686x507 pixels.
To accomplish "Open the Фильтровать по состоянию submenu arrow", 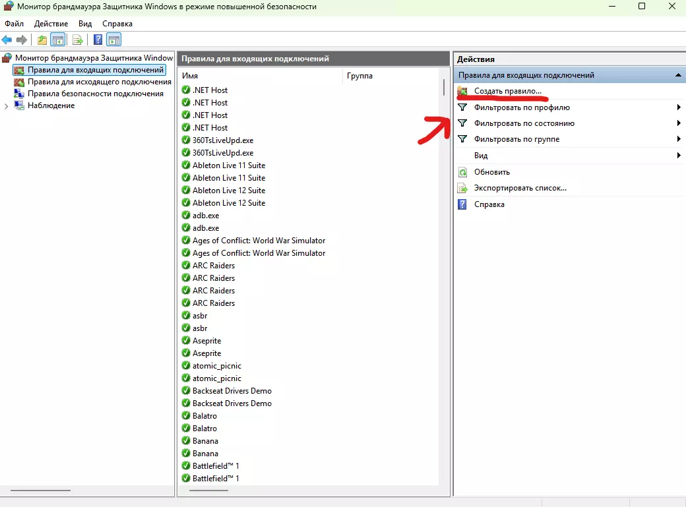I will (x=679, y=123).
